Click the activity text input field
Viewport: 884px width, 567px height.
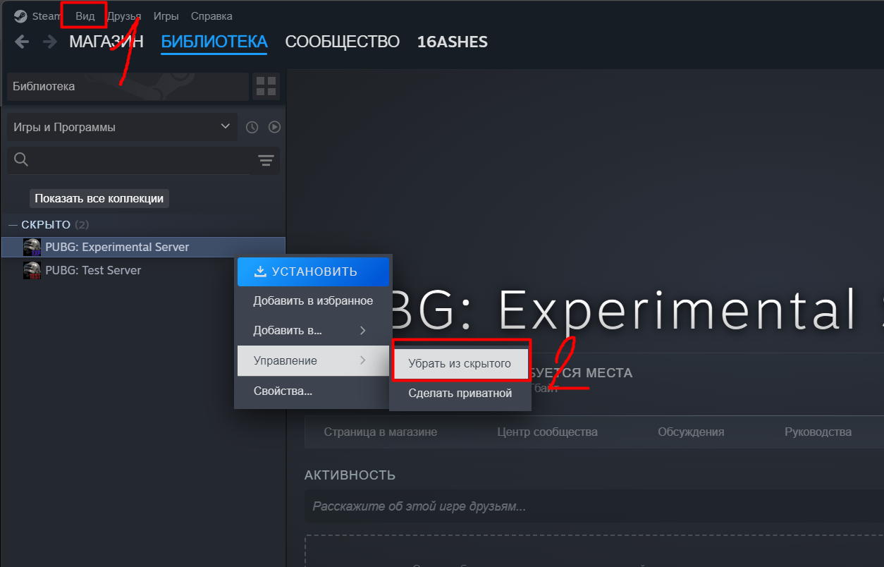pos(594,506)
